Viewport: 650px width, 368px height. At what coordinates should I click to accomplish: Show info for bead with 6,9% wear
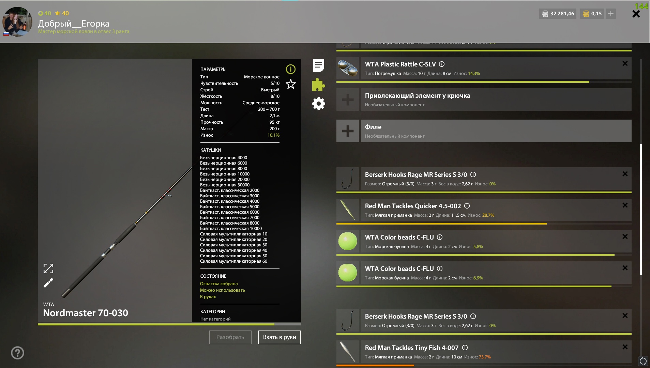(x=440, y=269)
